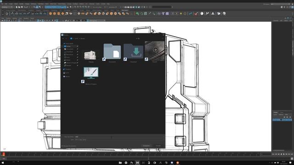Click the active Maya taskbar icon
This screenshot has height=165, width=294.
[x=137, y=163]
